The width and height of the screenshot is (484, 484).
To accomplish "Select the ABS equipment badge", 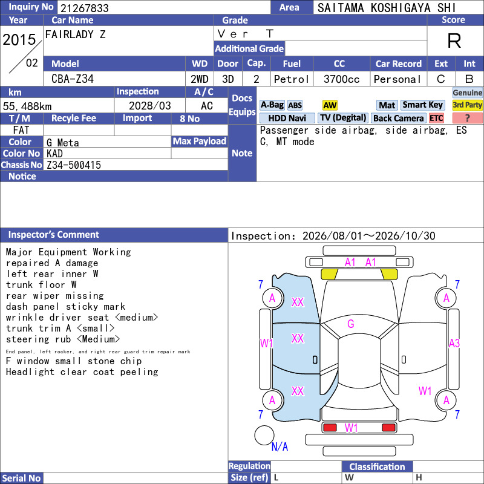I will 295,105.
